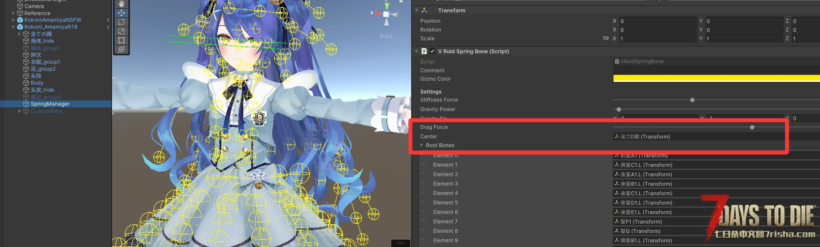Select the Rotate tool
The height and width of the screenshot is (247, 820).
coord(121,22)
